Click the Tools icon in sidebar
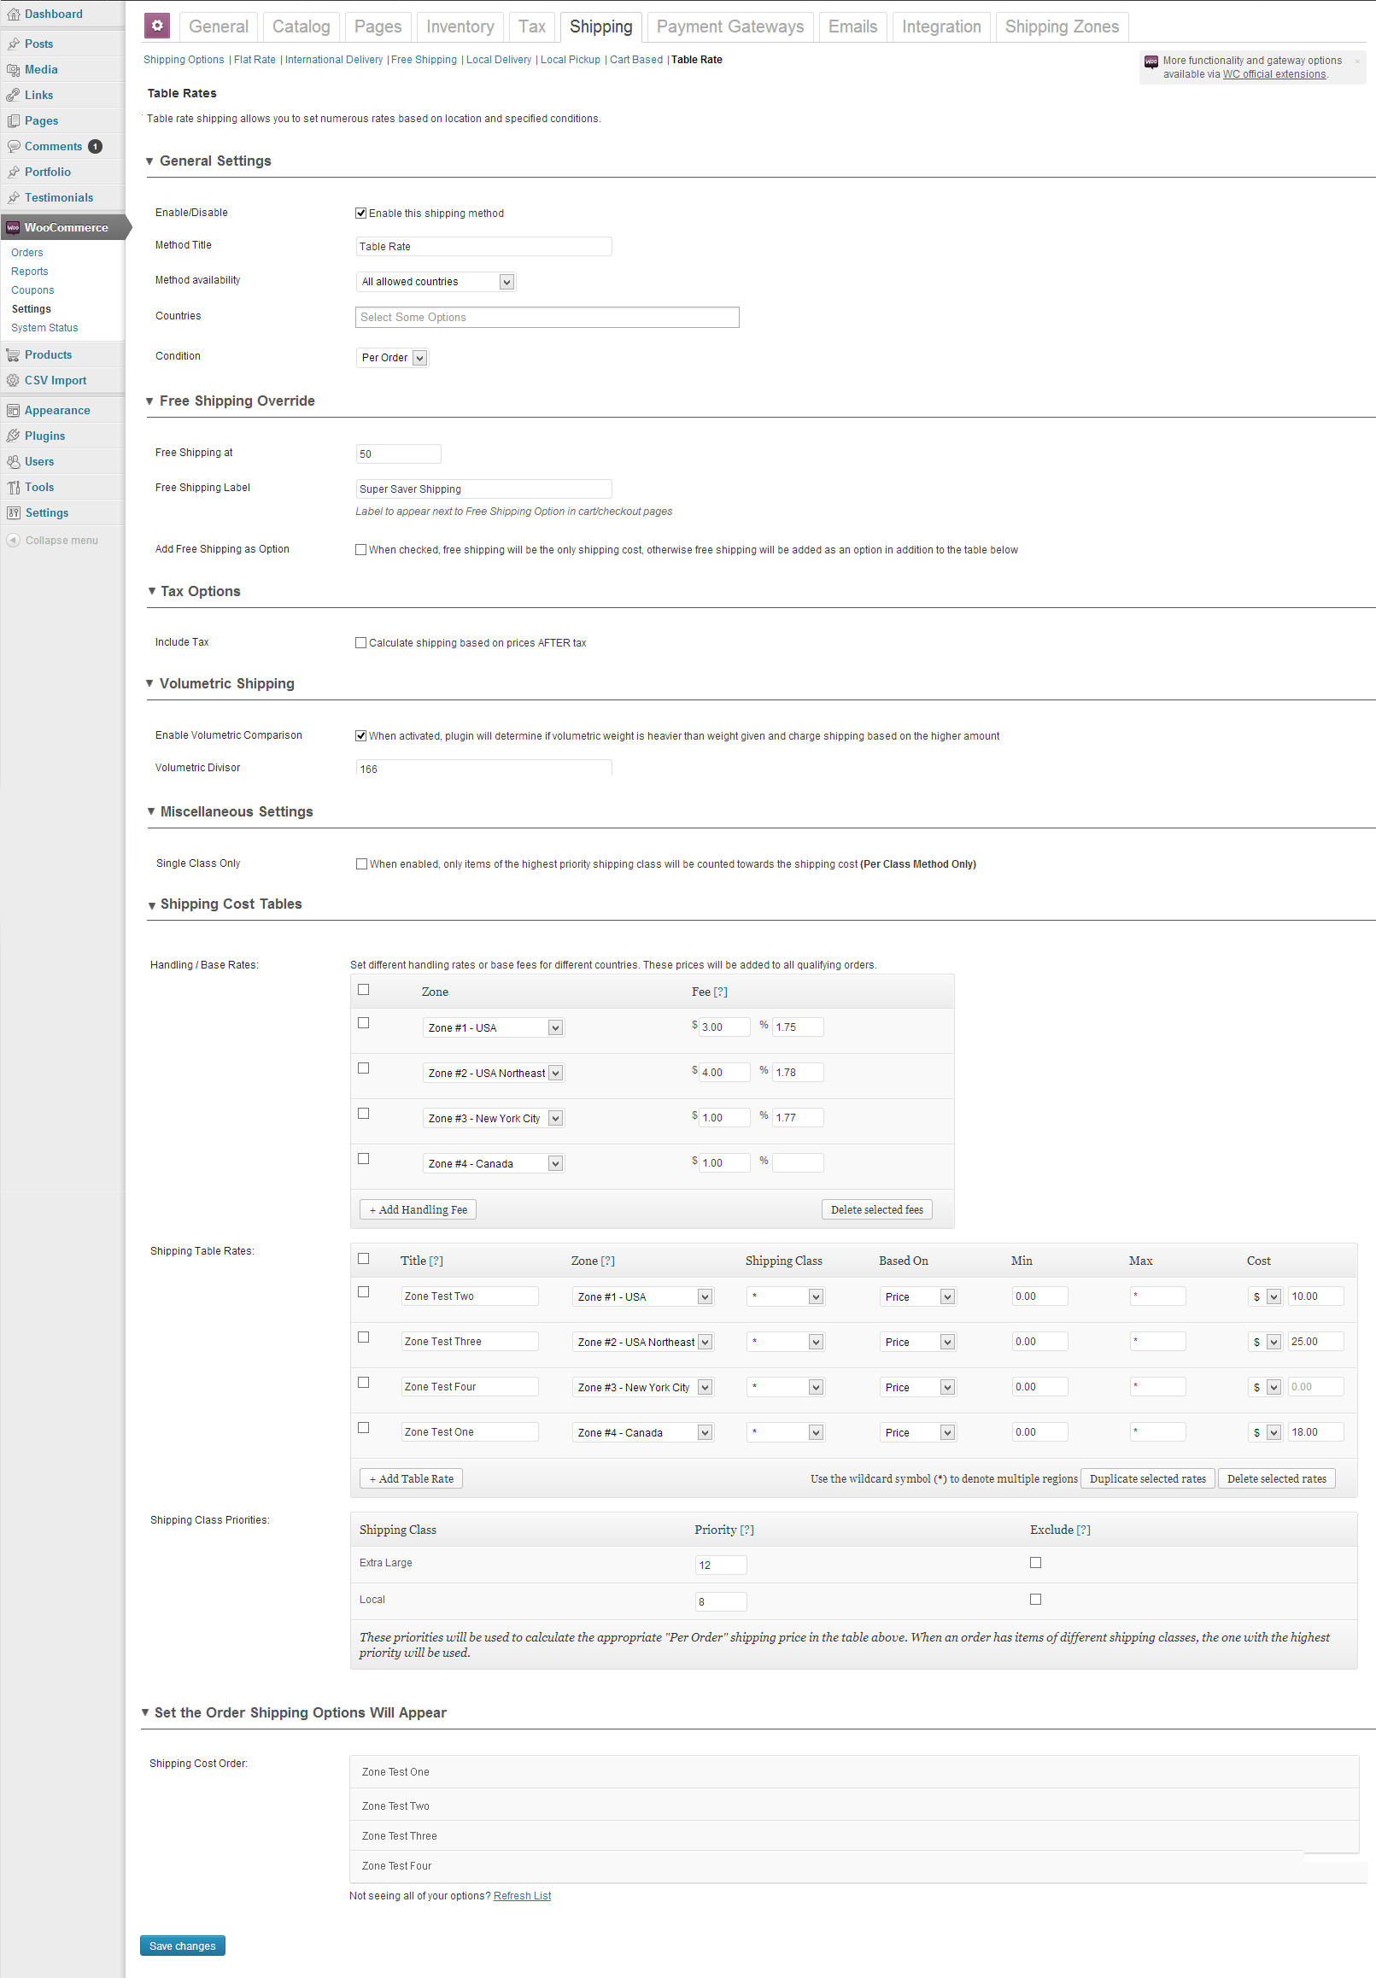The height and width of the screenshot is (1978, 1376). coord(13,488)
